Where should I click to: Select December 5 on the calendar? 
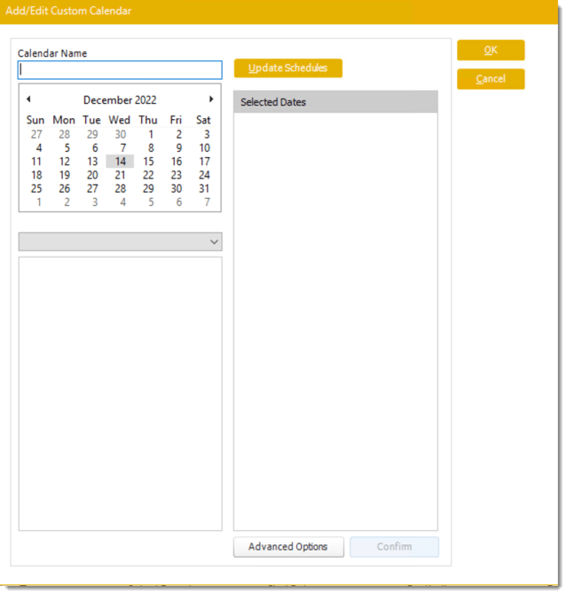coord(67,148)
